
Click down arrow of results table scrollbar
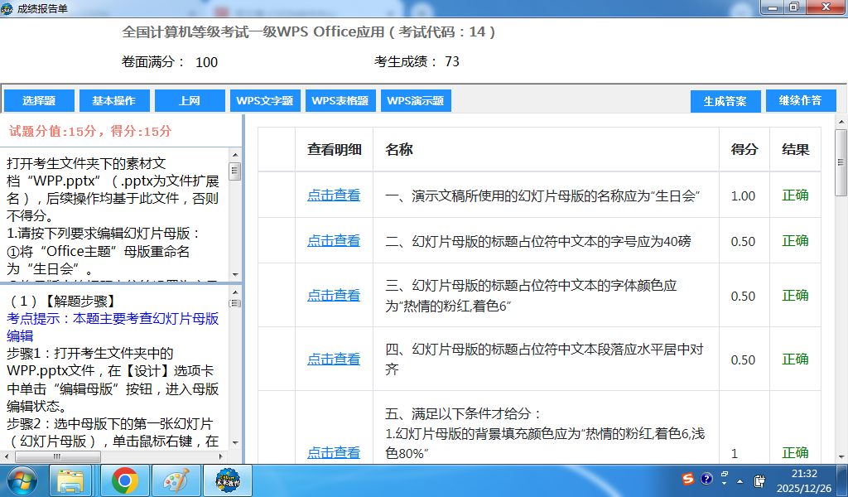point(841,457)
